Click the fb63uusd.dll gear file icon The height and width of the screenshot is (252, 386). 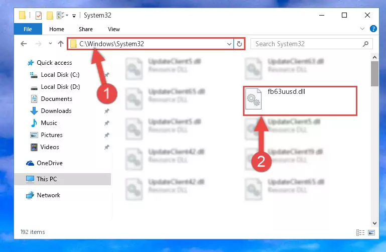pyautogui.click(x=253, y=99)
